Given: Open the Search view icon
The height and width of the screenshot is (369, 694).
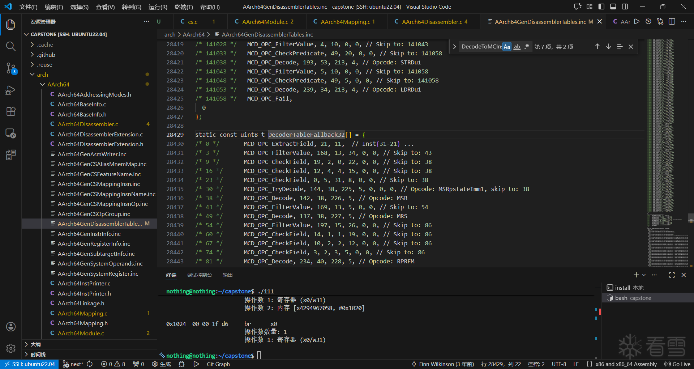Looking at the screenshot, I should click(11, 46).
